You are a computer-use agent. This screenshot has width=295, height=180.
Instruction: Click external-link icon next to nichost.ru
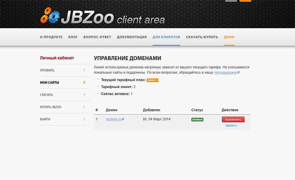(123, 119)
